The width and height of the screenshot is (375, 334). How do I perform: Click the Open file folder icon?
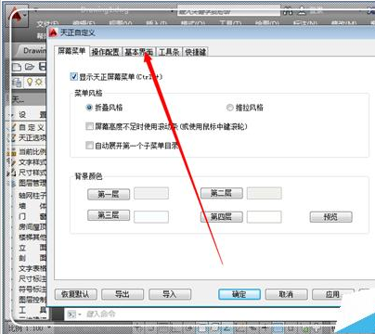(x=30, y=67)
